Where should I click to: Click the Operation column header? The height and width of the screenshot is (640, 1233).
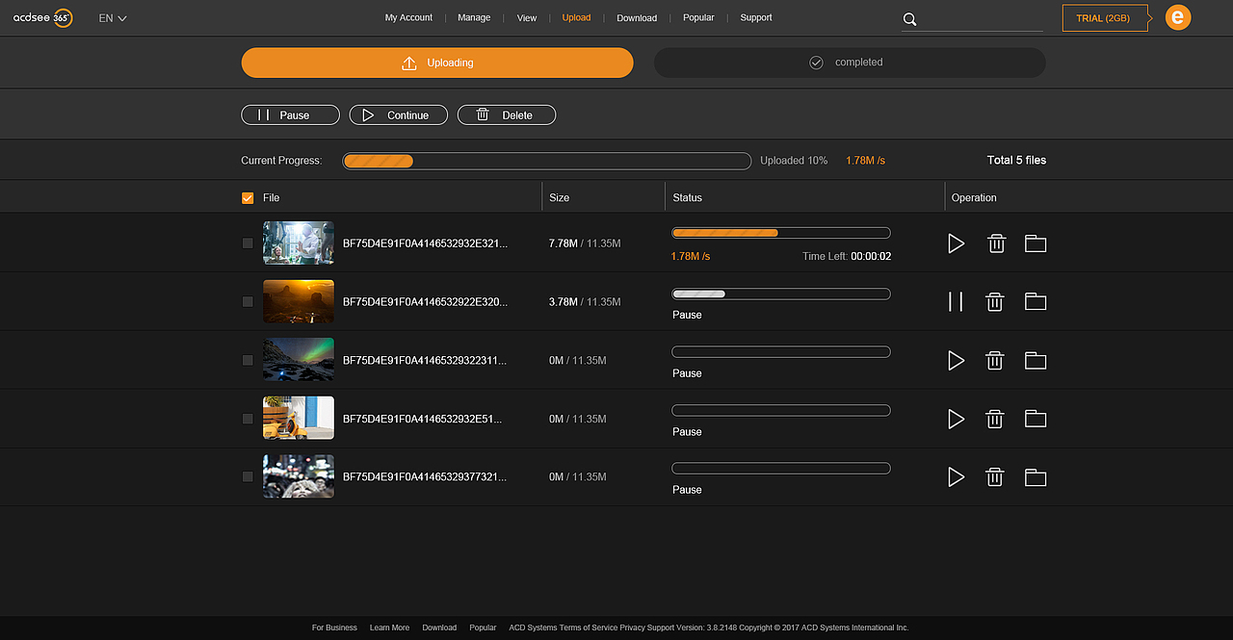[x=974, y=197]
